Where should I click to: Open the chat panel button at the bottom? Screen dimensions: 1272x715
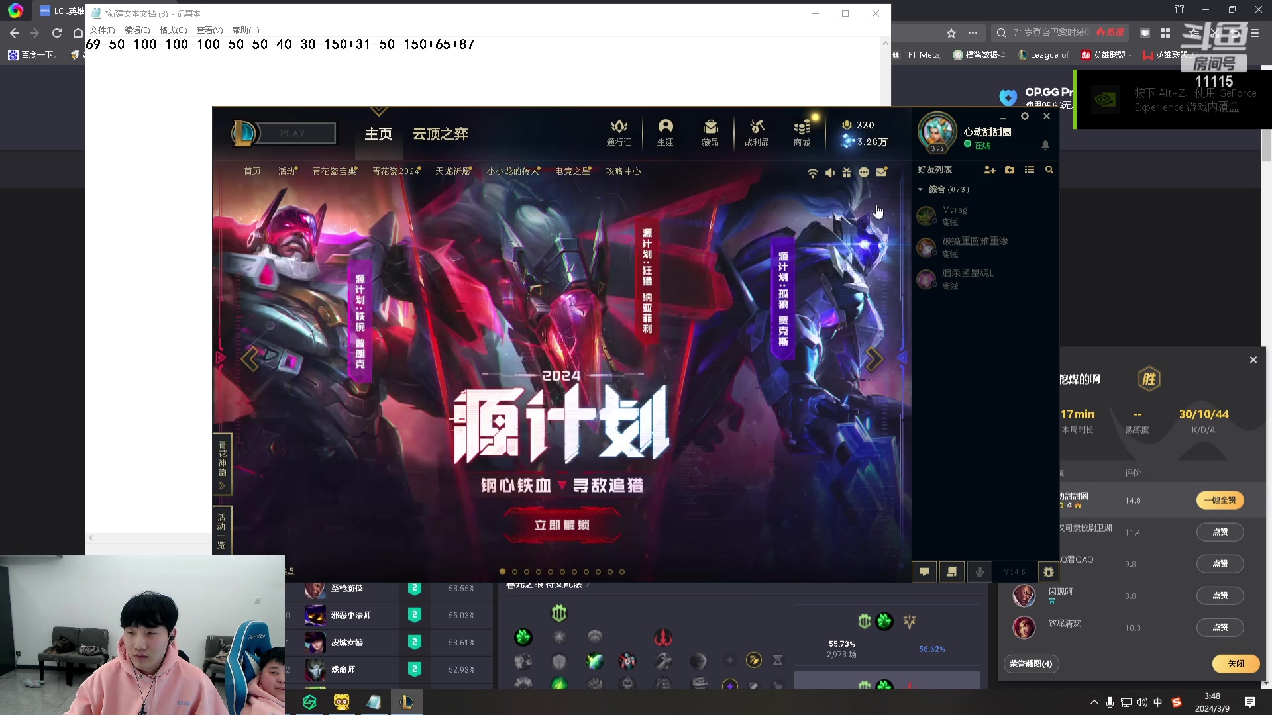(x=924, y=572)
